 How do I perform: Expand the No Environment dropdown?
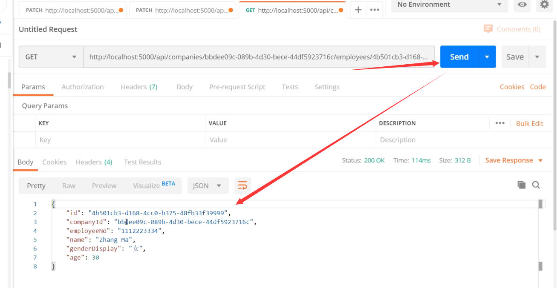[x=450, y=5]
